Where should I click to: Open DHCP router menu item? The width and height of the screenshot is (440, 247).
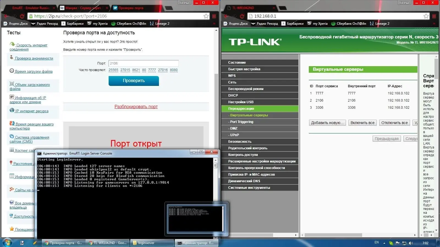click(x=260, y=96)
